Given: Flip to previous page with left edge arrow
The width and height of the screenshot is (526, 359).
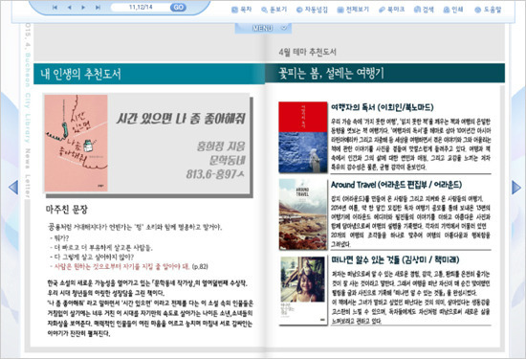Looking at the screenshot, I should point(13,187).
